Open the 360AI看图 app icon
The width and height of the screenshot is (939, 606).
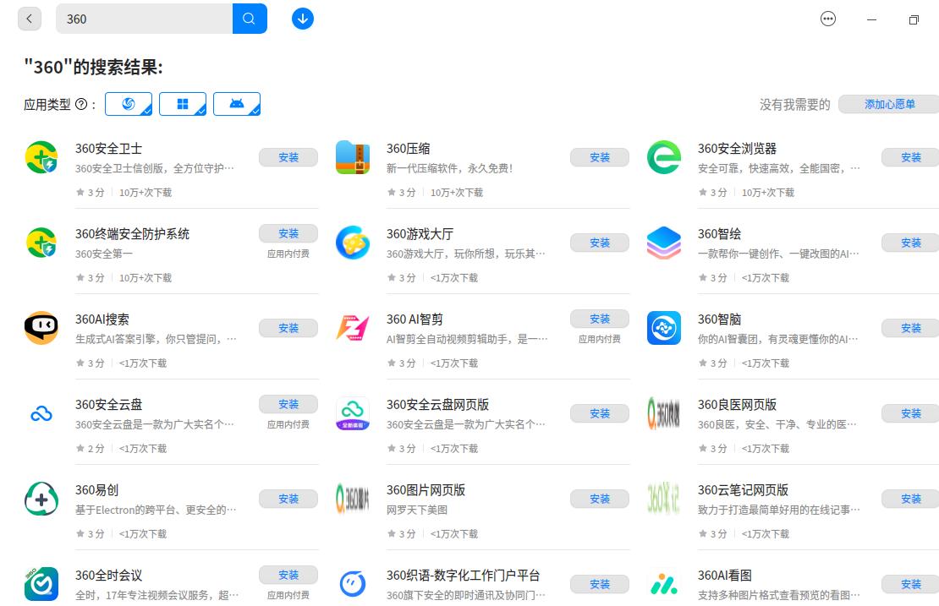(664, 584)
